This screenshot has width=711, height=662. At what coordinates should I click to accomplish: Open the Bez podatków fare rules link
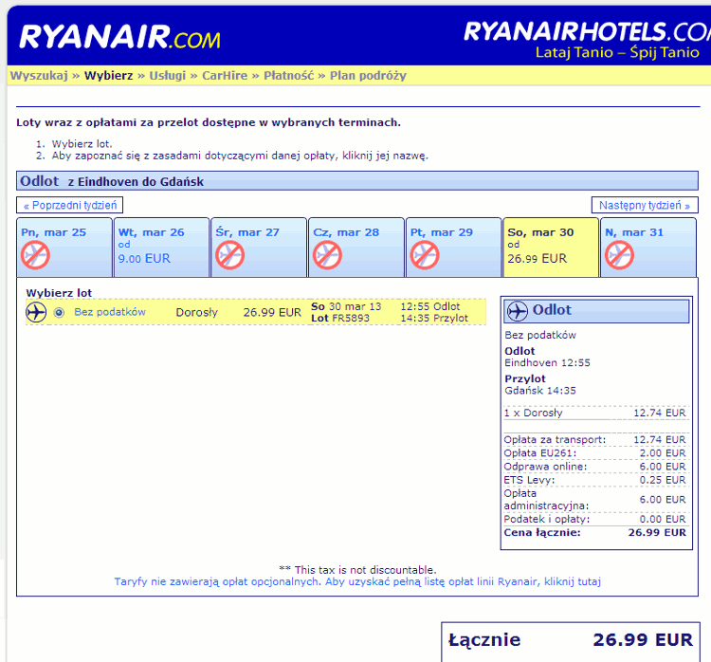[x=110, y=312]
